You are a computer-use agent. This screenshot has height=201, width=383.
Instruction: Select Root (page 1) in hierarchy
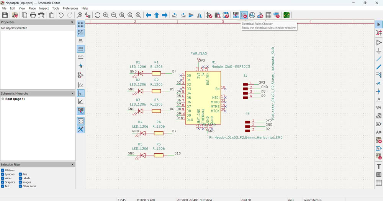click(15, 99)
